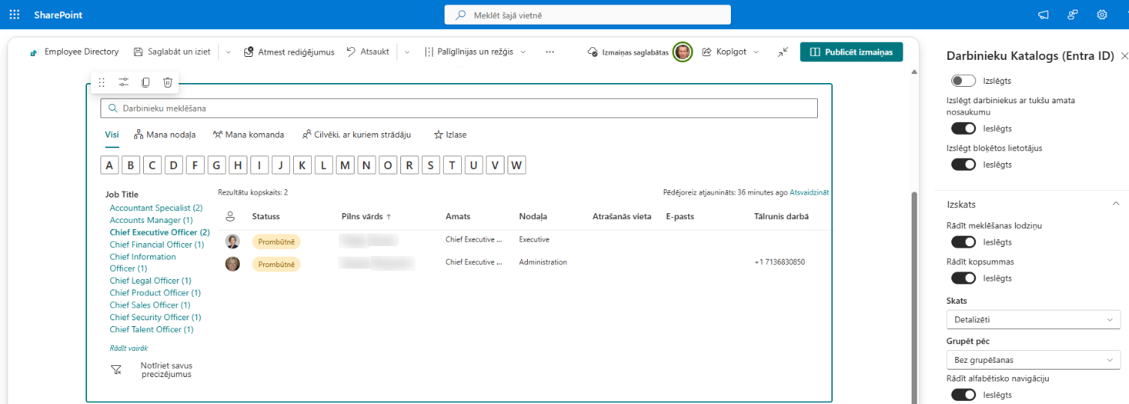Filter by letter W
This screenshot has width=1129, height=404.
coord(517,165)
